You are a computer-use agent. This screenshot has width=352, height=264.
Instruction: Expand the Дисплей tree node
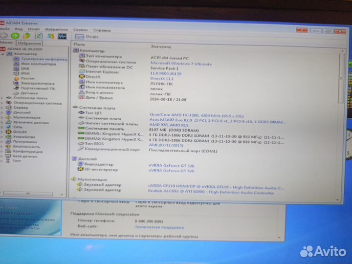(x=2, y=112)
